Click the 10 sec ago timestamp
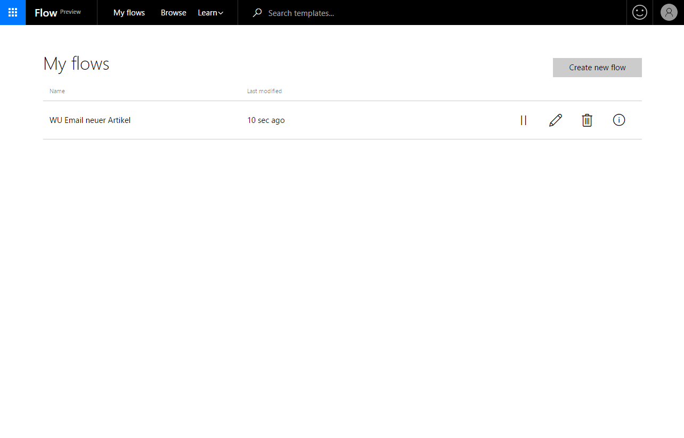Screen dimensions: 684x438 266,120
